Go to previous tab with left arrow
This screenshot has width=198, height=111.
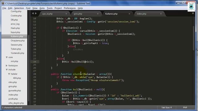[33, 13]
